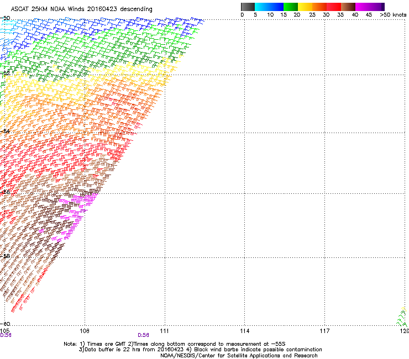Click the red 30-35 knots color segment
Screen dimensions: 409x359
click(x=334, y=7)
